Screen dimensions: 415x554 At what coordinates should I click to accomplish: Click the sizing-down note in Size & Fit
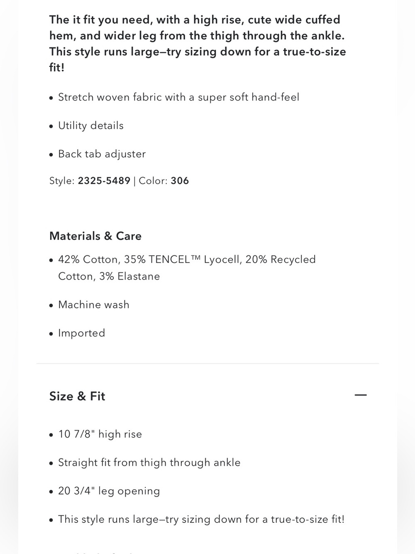click(x=201, y=519)
